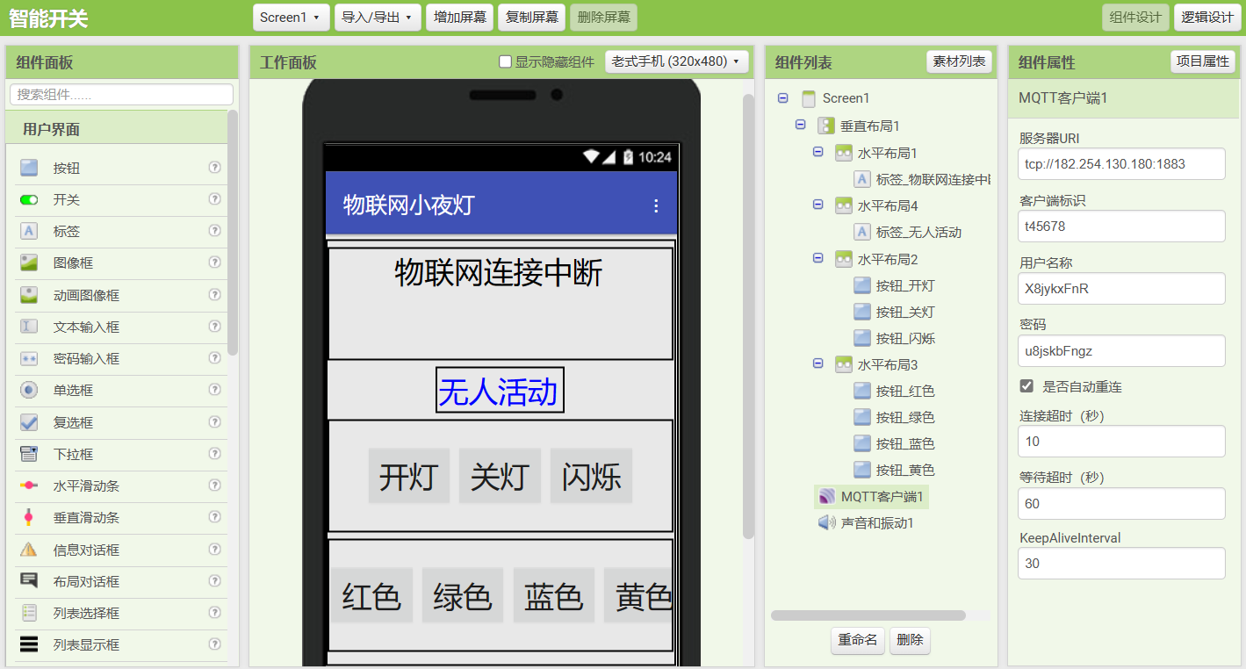The image size is (1246, 669).
Task: Click the 列表显示框 component icon
Action: point(29,644)
